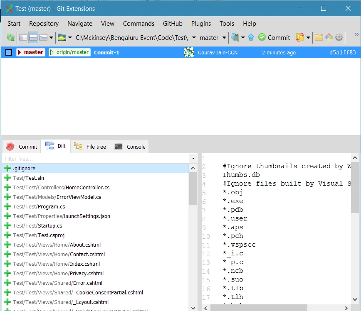Toggle the commit info position layout icon

click(x=43, y=37)
